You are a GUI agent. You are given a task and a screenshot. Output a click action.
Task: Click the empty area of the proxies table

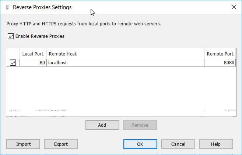[x=122, y=88]
